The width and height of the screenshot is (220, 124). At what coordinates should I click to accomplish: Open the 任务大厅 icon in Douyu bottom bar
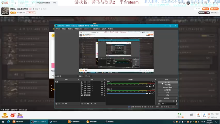click(x=20, y=115)
